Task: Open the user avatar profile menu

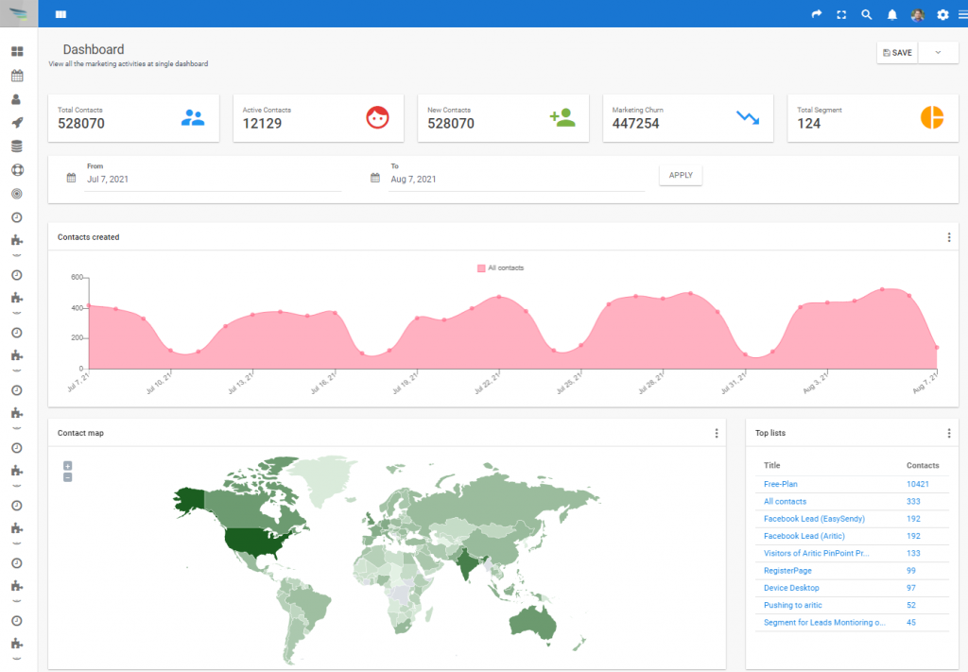Action: 917,14
